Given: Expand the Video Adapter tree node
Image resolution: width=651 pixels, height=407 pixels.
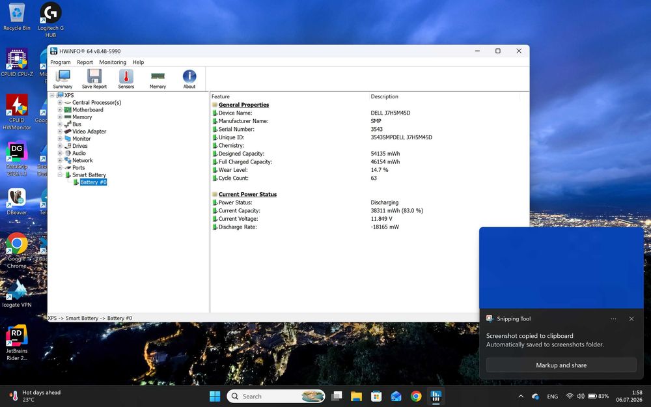Looking at the screenshot, I should click(x=60, y=132).
